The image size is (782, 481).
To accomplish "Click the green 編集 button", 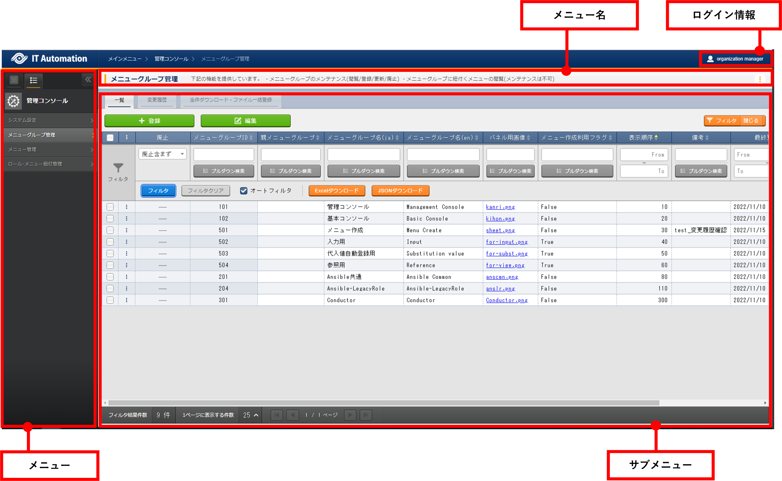I will pyautogui.click(x=246, y=121).
